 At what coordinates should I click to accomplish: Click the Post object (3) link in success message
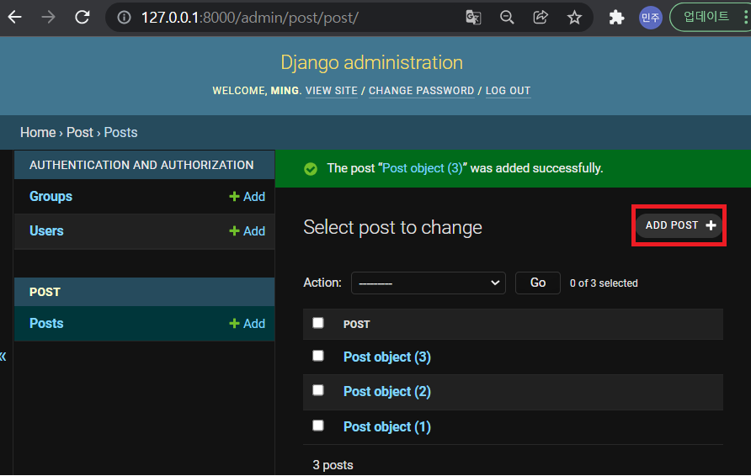(x=423, y=168)
